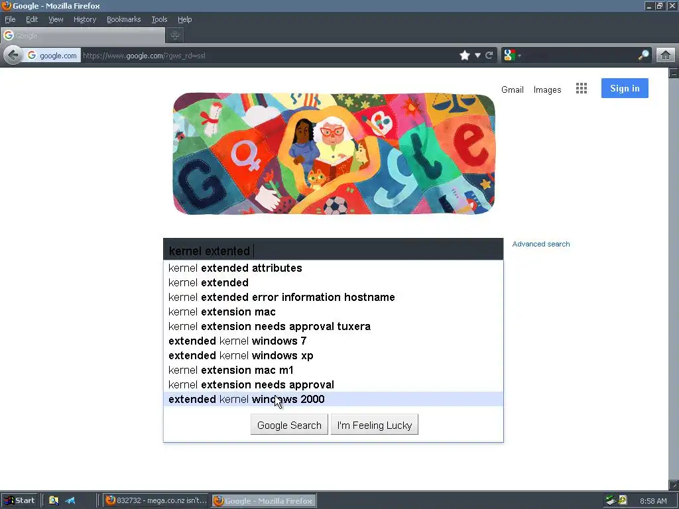Click the Google Search button
Screen dimensions: 679x509
click(x=289, y=425)
